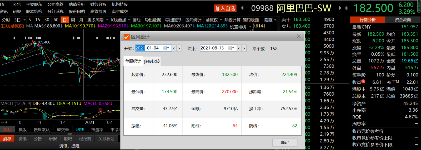Step end date backward
The height and width of the screenshot is (150, 421).
(x=239, y=48)
